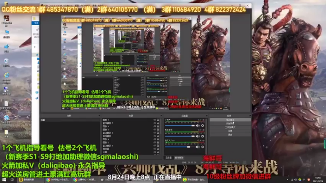Screen dimensions: 326x183
Task: Click back arrow in File Explorer window
Action: tap(35, 47)
